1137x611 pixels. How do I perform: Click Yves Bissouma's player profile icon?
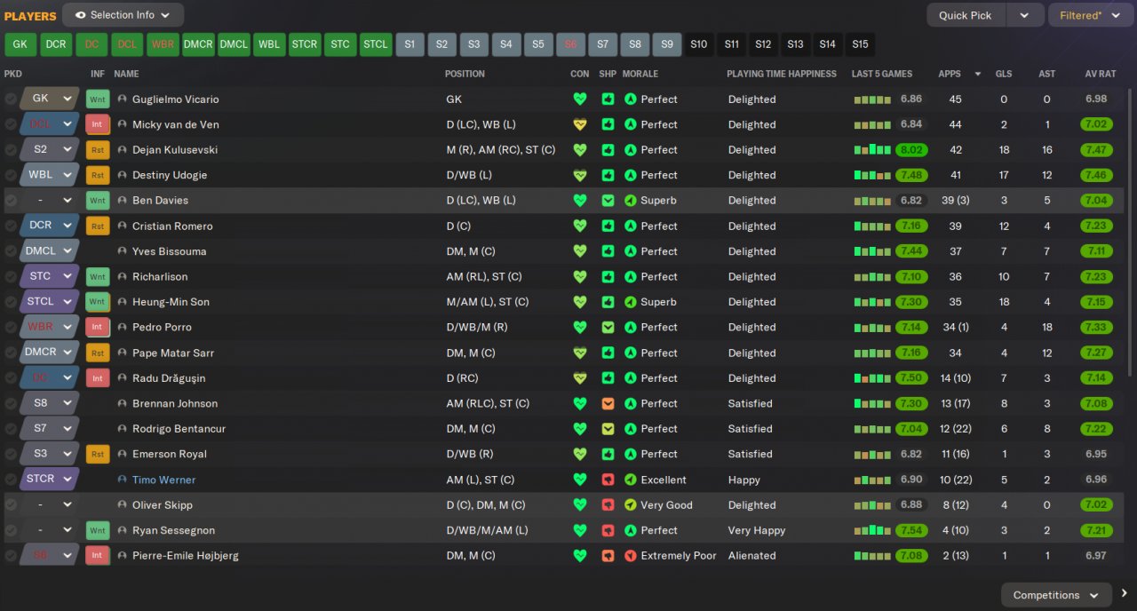click(x=122, y=251)
